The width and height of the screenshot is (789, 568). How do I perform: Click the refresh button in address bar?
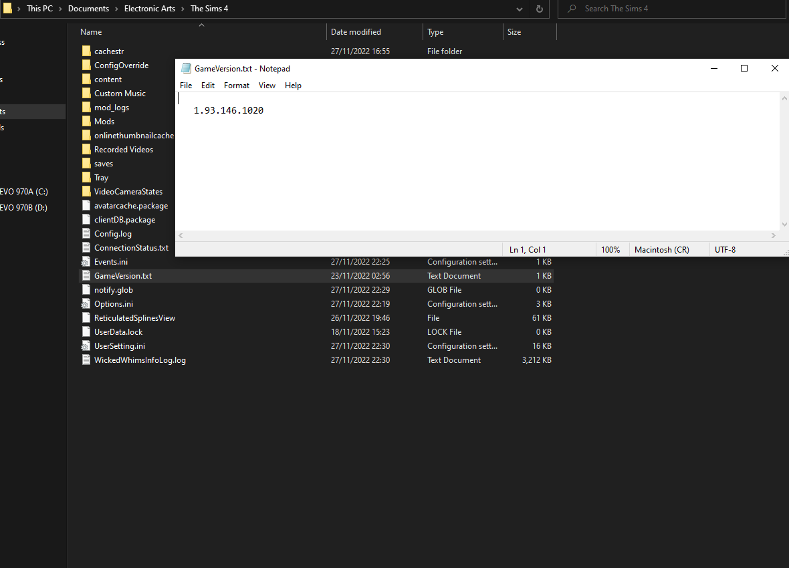pos(540,9)
